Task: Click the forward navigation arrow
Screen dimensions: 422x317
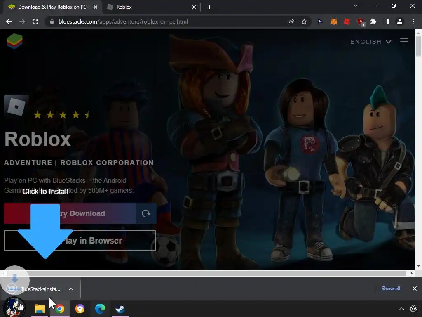Action: tap(22, 21)
